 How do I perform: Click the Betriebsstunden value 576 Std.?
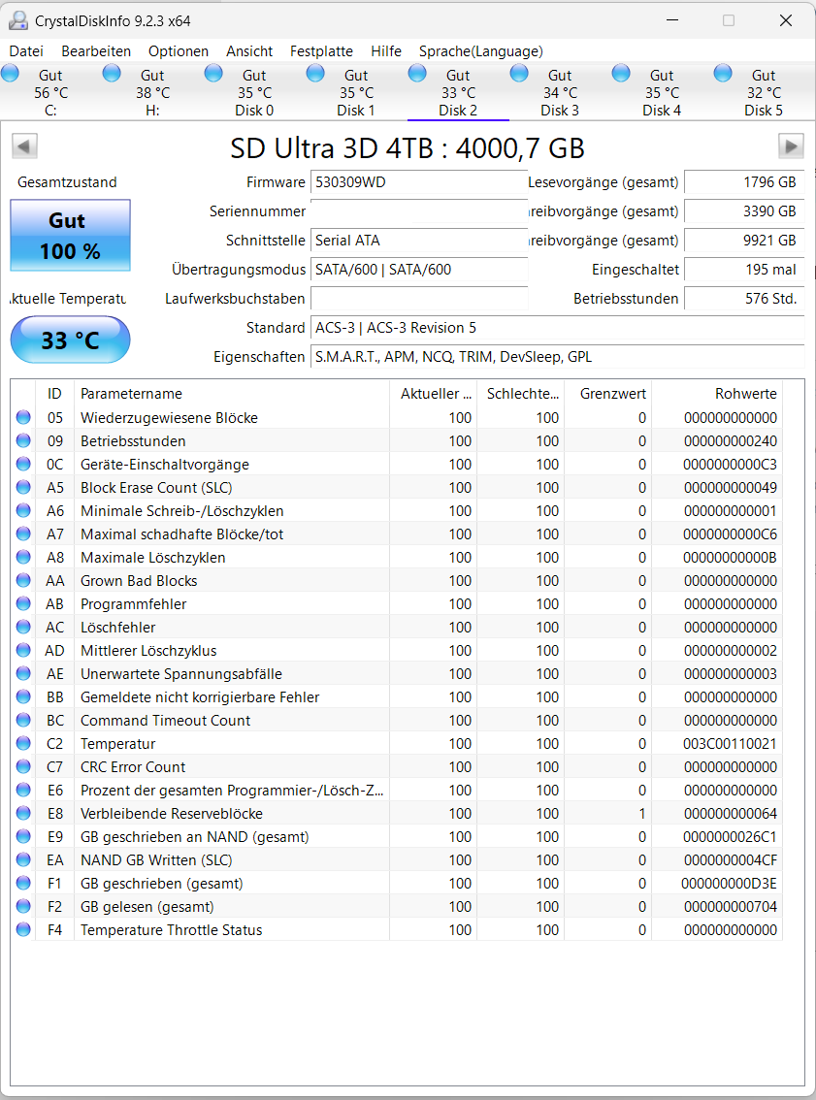[744, 299]
